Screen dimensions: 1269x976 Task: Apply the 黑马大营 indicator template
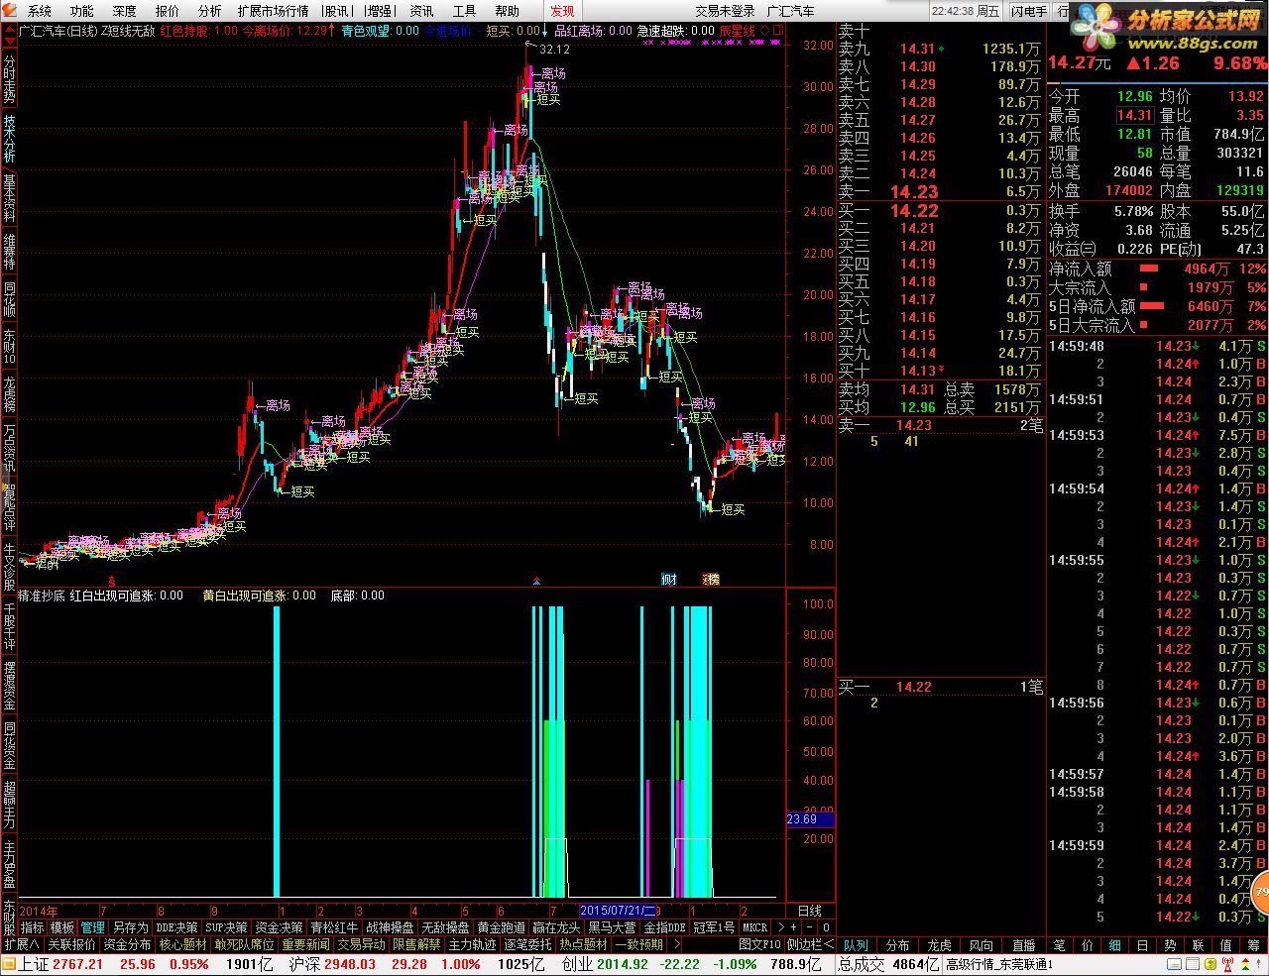pyautogui.click(x=613, y=928)
